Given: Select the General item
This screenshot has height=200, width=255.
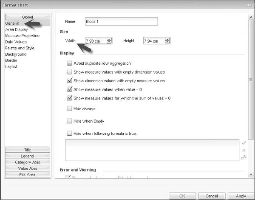Looking at the screenshot, I should point(28,23).
